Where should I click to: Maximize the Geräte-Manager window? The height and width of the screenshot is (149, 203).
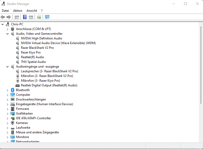click(x=185, y=4)
